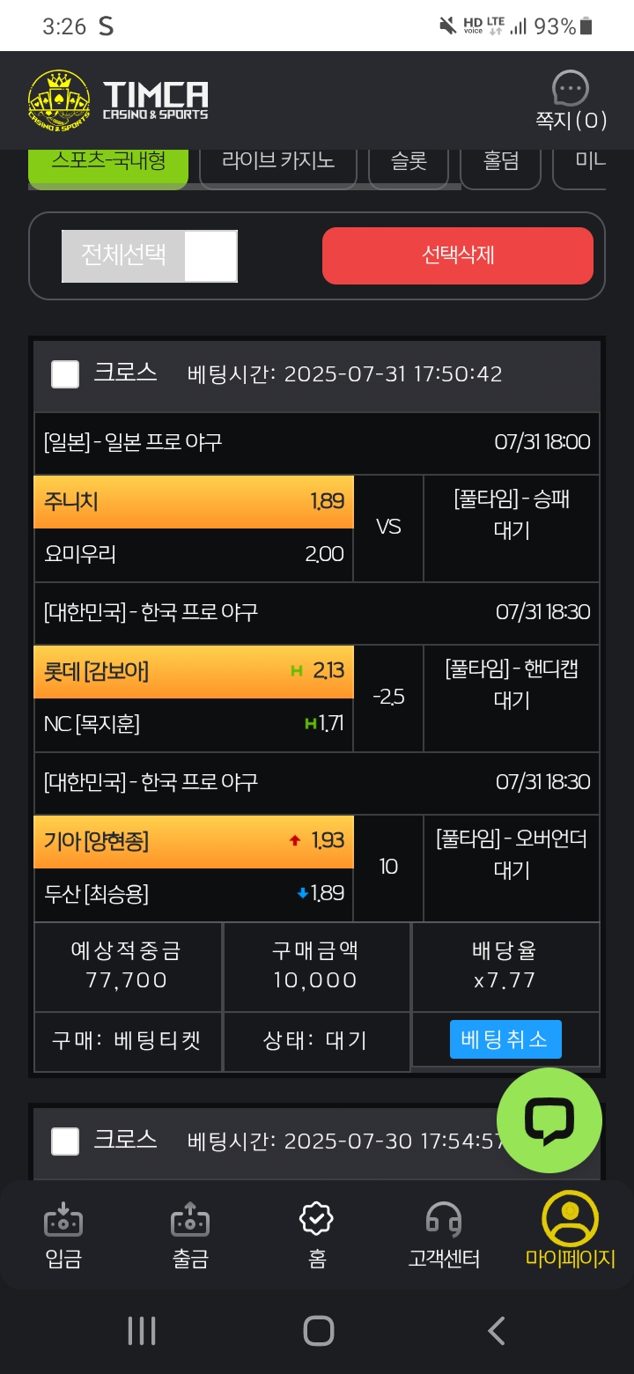Switch to 라이브 카지노 tab
634x1374 pixels.
277,165
